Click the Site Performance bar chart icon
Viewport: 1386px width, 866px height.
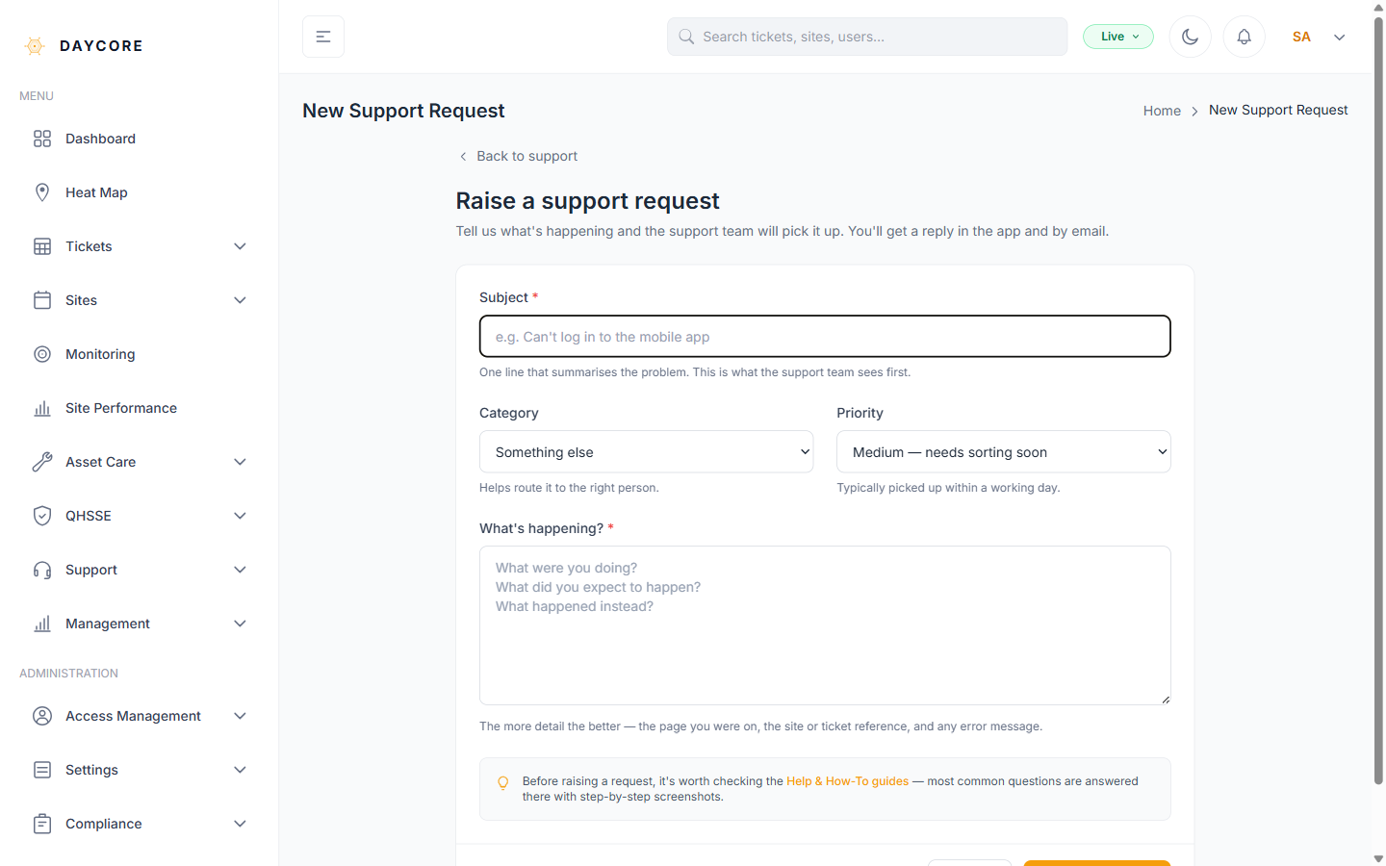[42, 408]
